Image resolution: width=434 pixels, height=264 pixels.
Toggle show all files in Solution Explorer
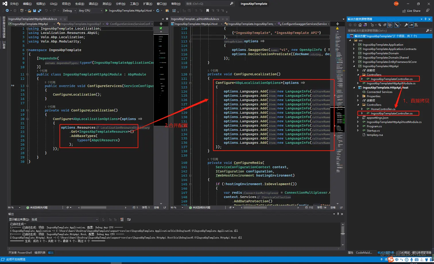point(390,25)
